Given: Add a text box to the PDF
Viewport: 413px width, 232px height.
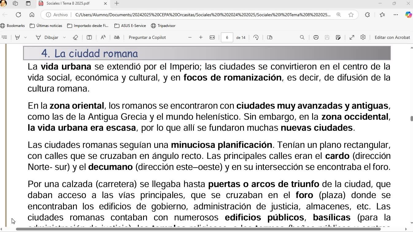Looking at the screenshot, I should [x=89, y=37].
